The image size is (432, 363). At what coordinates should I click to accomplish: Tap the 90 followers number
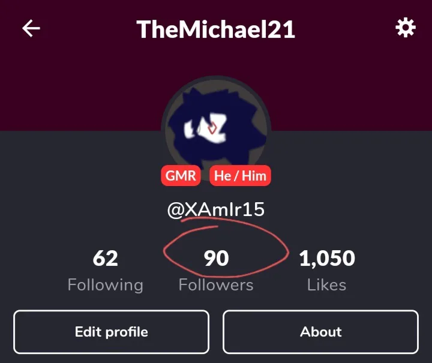tap(216, 259)
